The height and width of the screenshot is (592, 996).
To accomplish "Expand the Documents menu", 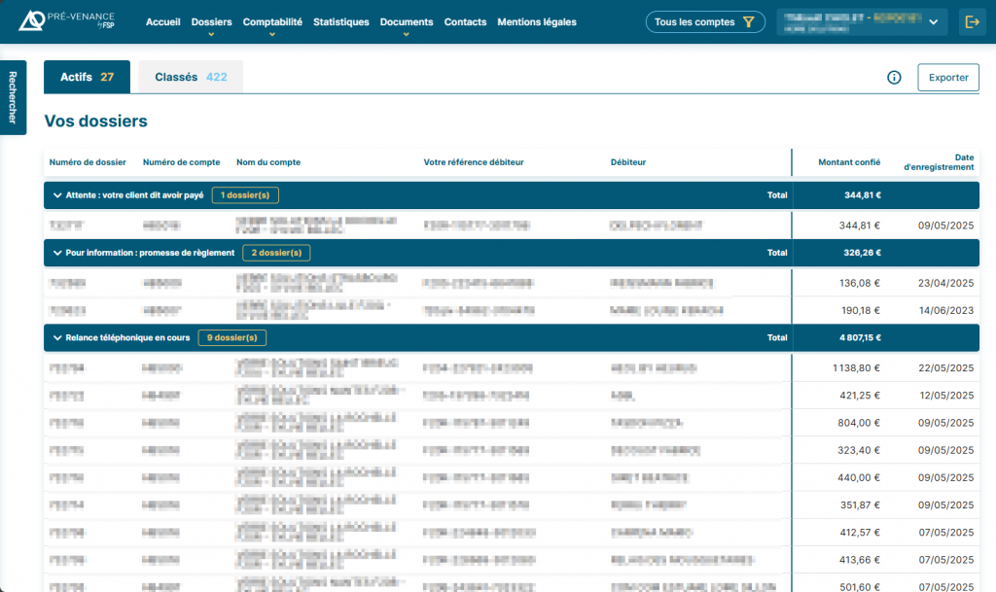I will 407,22.
